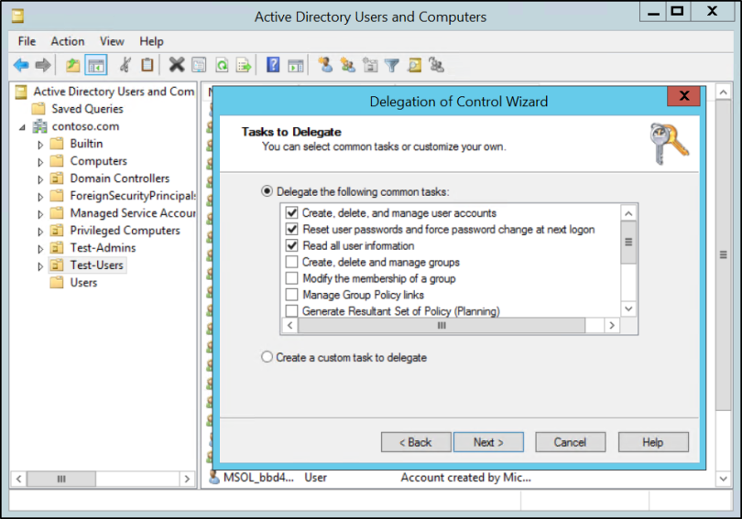Close the Delegation of Control Wizard
Image resolution: width=742 pixels, height=519 pixels.
click(683, 96)
